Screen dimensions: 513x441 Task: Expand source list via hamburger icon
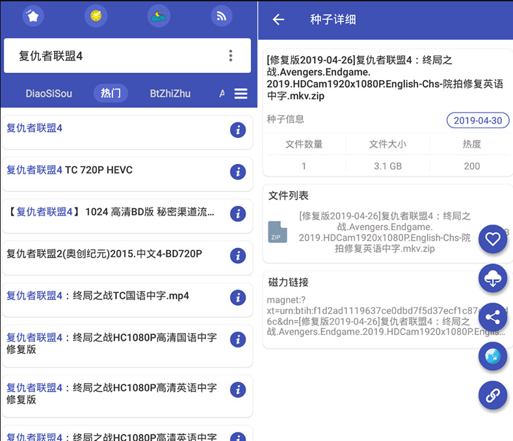[241, 94]
